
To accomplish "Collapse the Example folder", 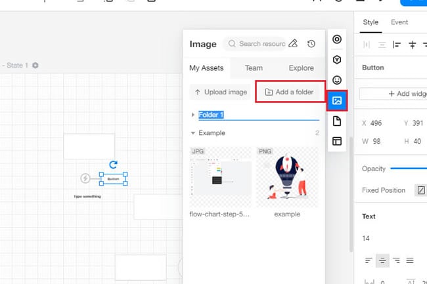I will pyautogui.click(x=192, y=133).
